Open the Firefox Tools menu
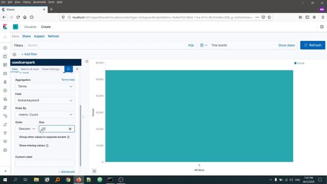The image size is (327, 184). coord(51,2)
